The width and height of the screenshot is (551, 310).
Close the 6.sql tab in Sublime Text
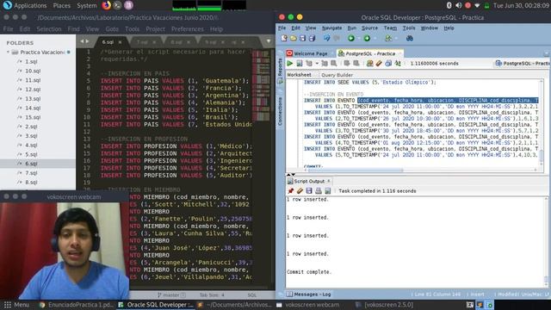(x=121, y=42)
